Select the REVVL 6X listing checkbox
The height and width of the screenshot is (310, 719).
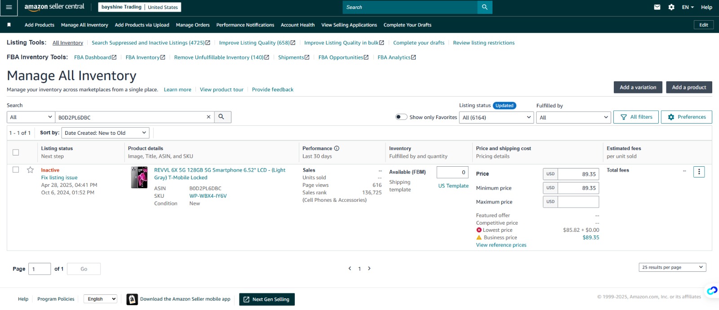pos(16,170)
